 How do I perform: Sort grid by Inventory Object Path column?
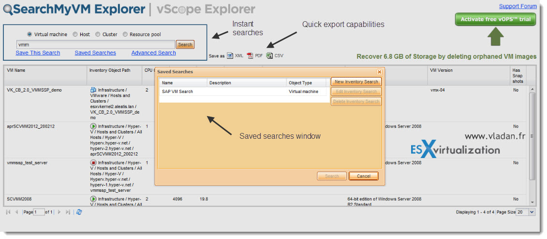pos(115,75)
